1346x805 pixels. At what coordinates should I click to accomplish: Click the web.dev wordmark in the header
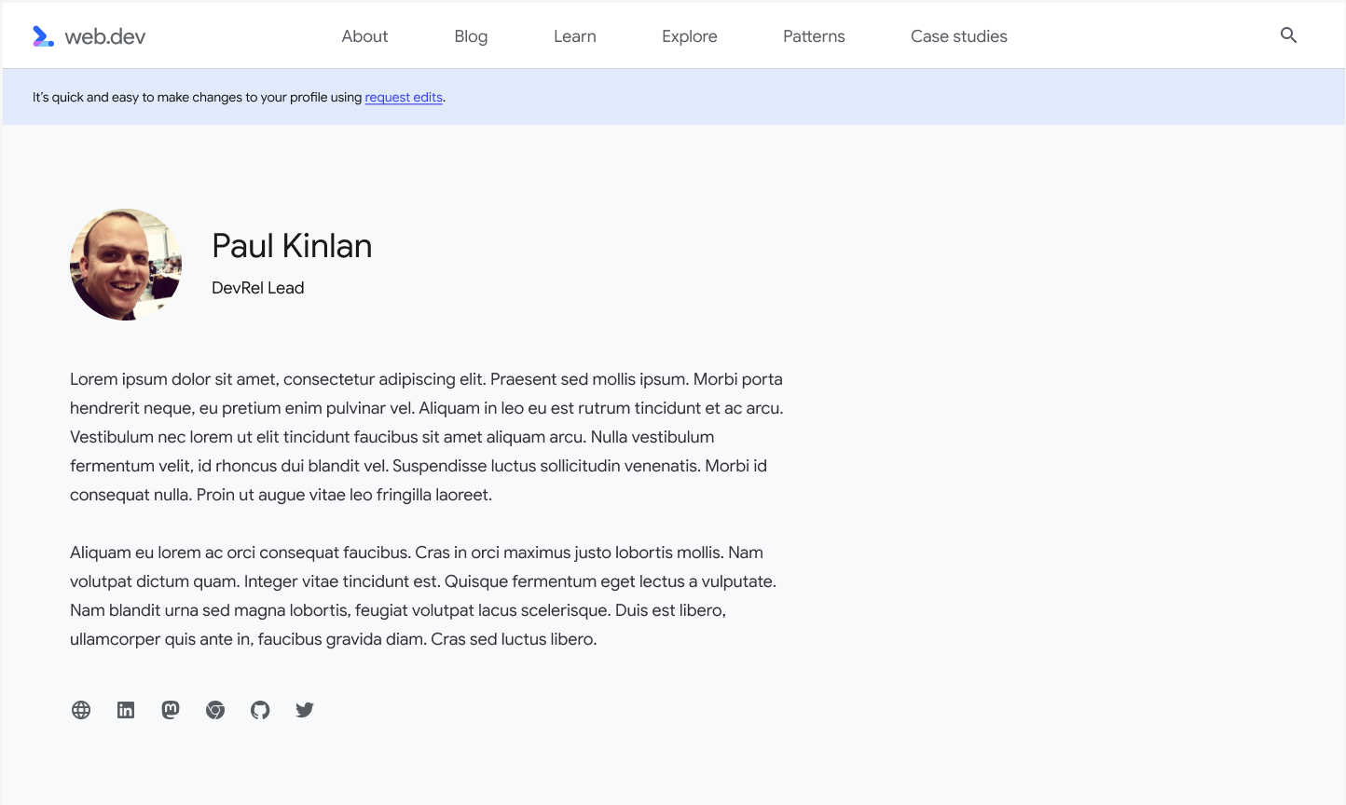tap(104, 35)
